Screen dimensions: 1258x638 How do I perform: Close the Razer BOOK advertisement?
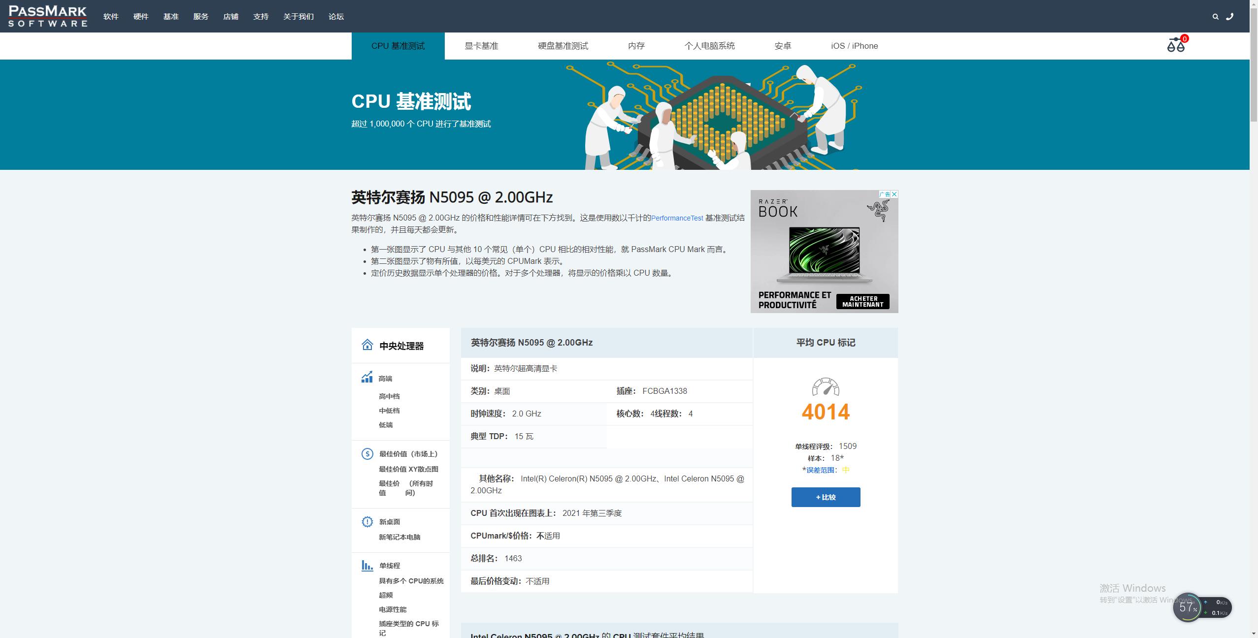[895, 194]
